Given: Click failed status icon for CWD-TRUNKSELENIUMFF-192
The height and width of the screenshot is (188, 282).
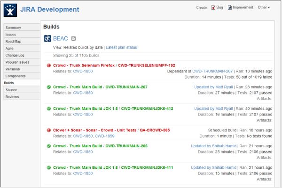Looking at the screenshot, I should pos(49,65).
